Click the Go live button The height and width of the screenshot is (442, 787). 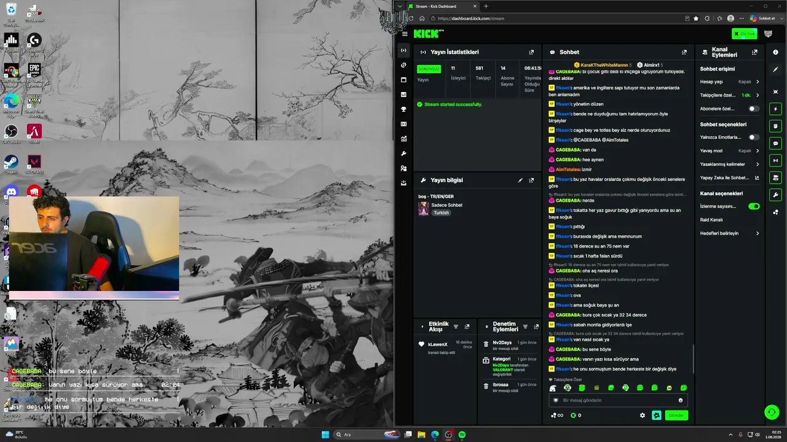point(745,34)
